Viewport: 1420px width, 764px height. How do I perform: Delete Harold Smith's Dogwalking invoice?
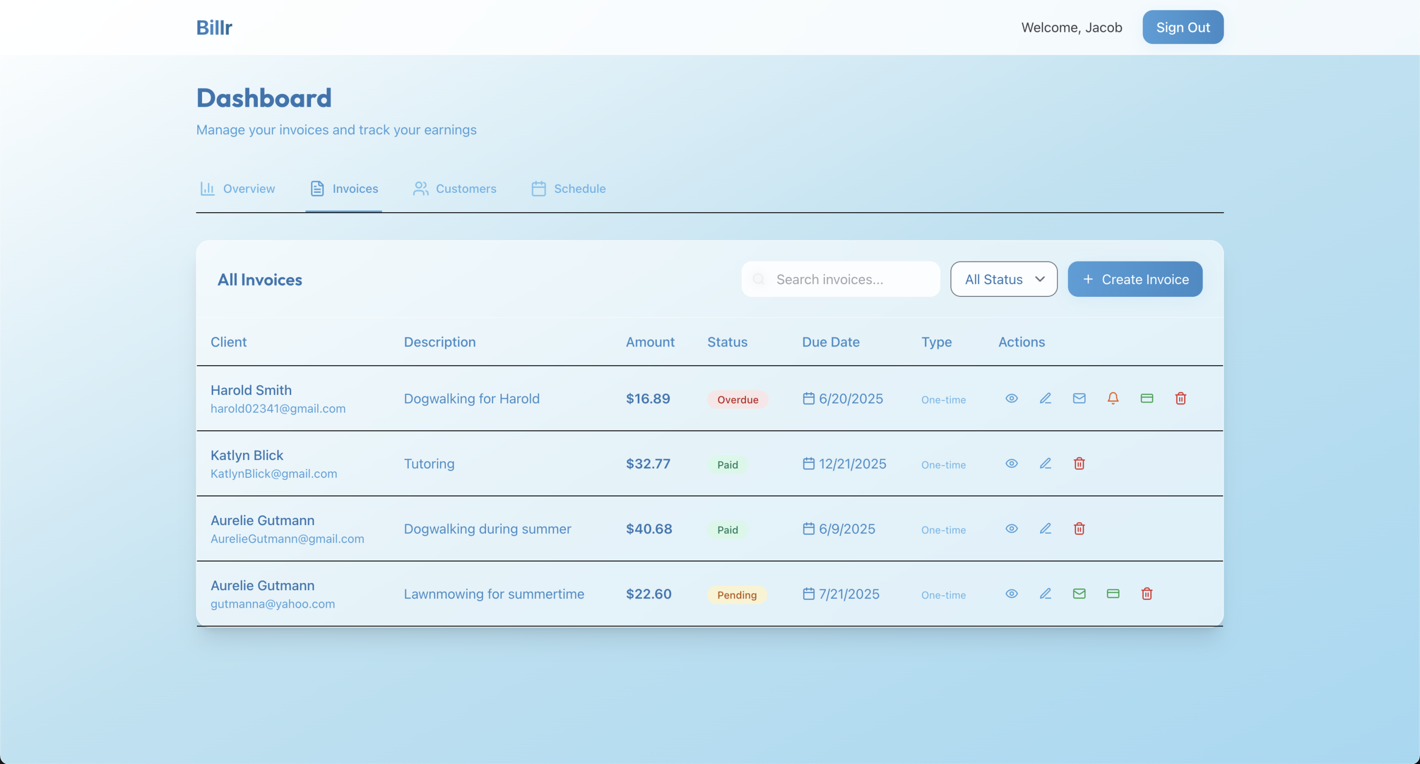coord(1180,398)
